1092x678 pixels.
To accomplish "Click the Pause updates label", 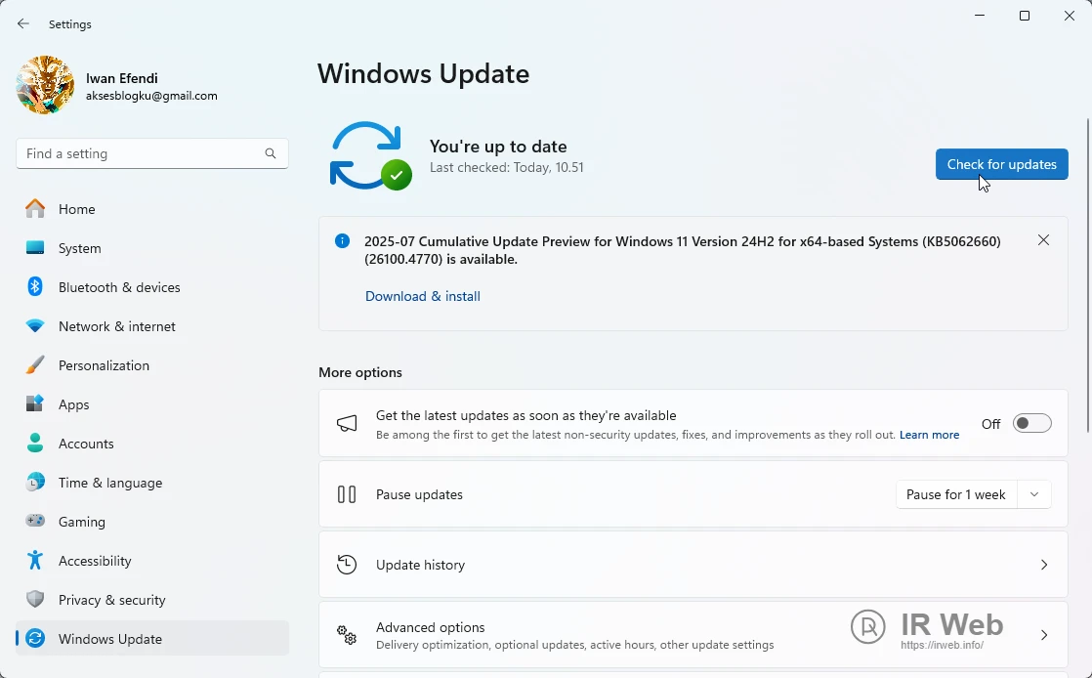I will pyautogui.click(x=419, y=494).
